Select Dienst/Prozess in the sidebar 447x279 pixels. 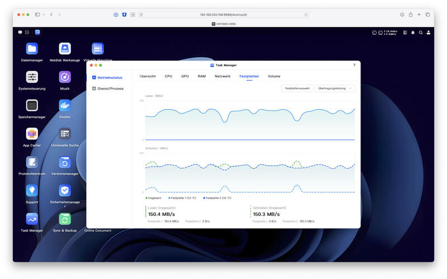point(108,89)
